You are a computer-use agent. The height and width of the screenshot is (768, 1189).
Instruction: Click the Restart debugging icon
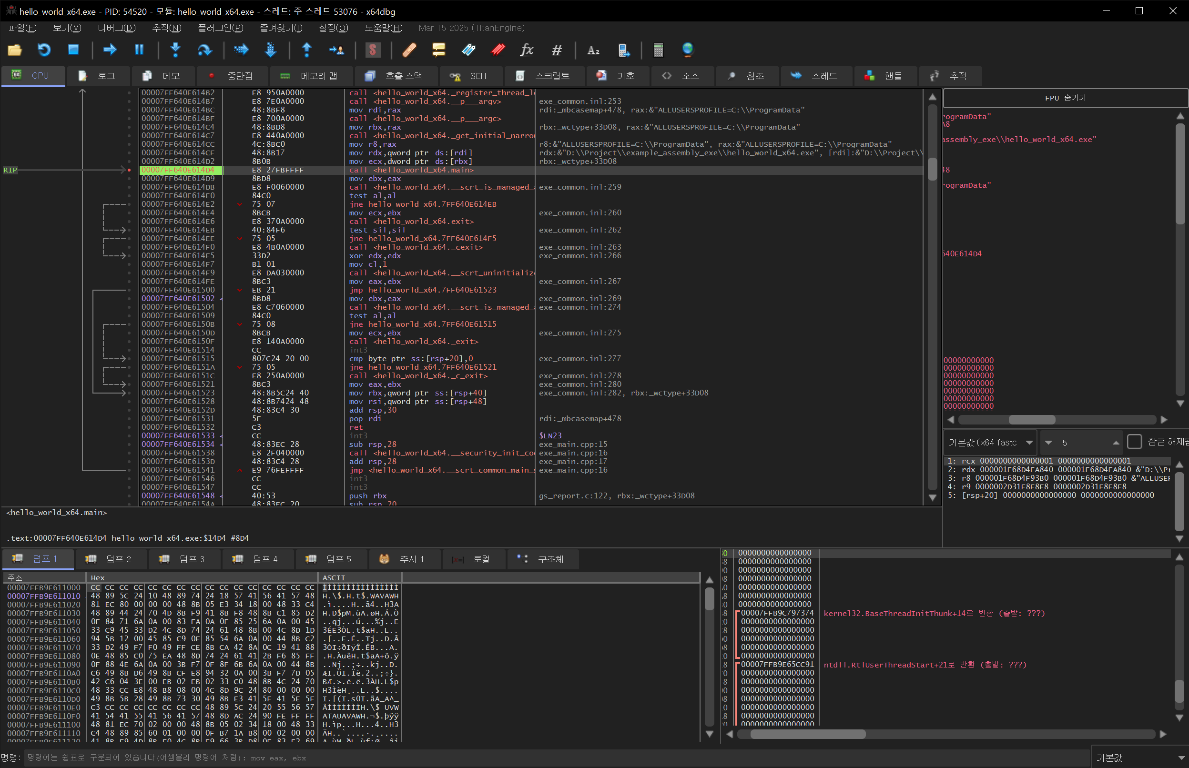(x=44, y=50)
